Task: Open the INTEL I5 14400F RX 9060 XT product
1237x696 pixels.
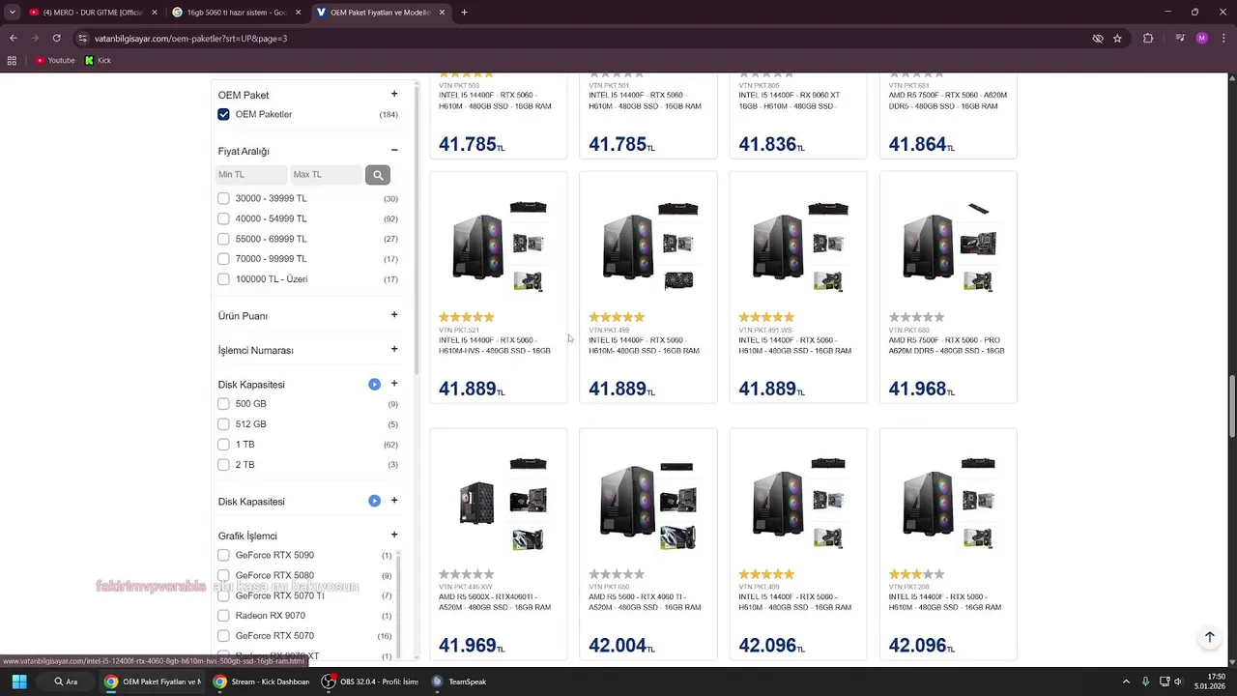Action: point(790,101)
